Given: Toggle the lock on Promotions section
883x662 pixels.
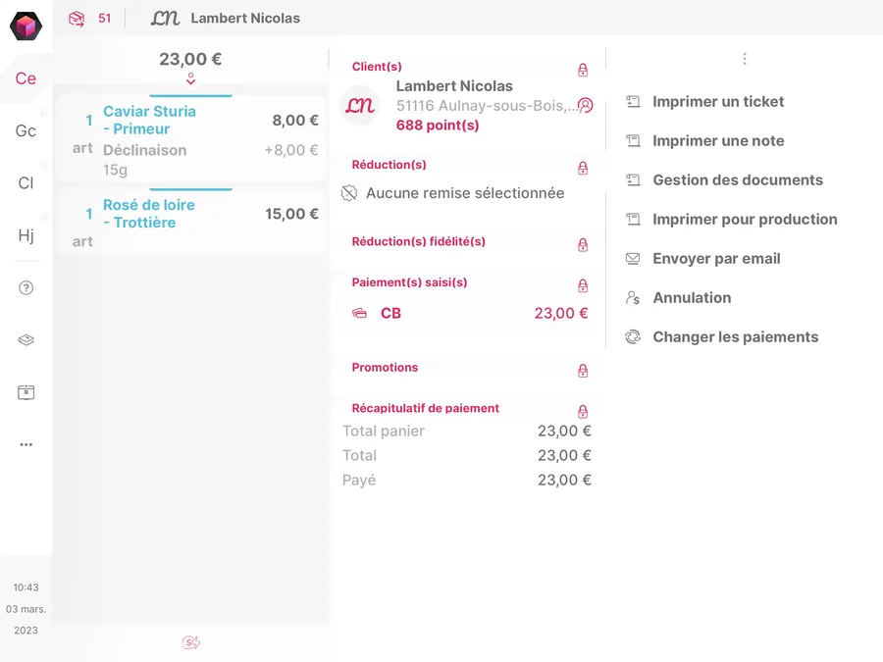Looking at the screenshot, I should 583,370.
